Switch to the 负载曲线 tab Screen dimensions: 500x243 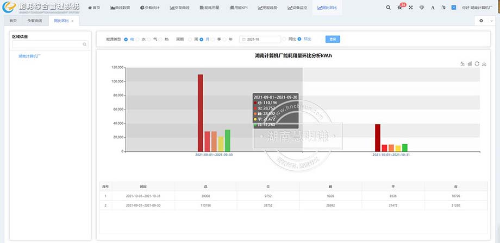coord(35,21)
